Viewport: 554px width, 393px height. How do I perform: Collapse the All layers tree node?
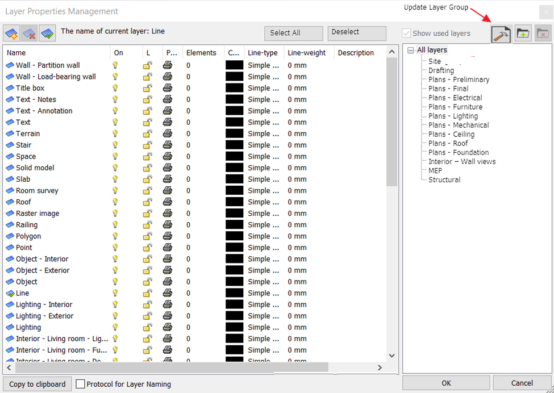click(411, 51)
